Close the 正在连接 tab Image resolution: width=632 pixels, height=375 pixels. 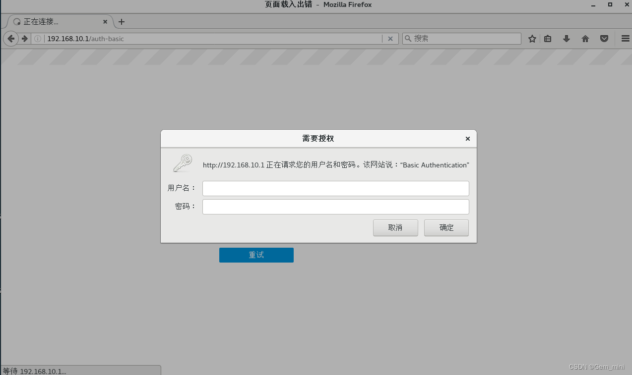105,21
